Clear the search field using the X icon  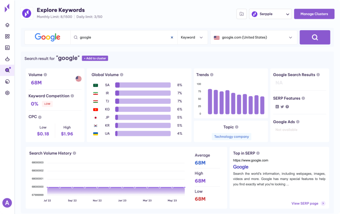172,37
